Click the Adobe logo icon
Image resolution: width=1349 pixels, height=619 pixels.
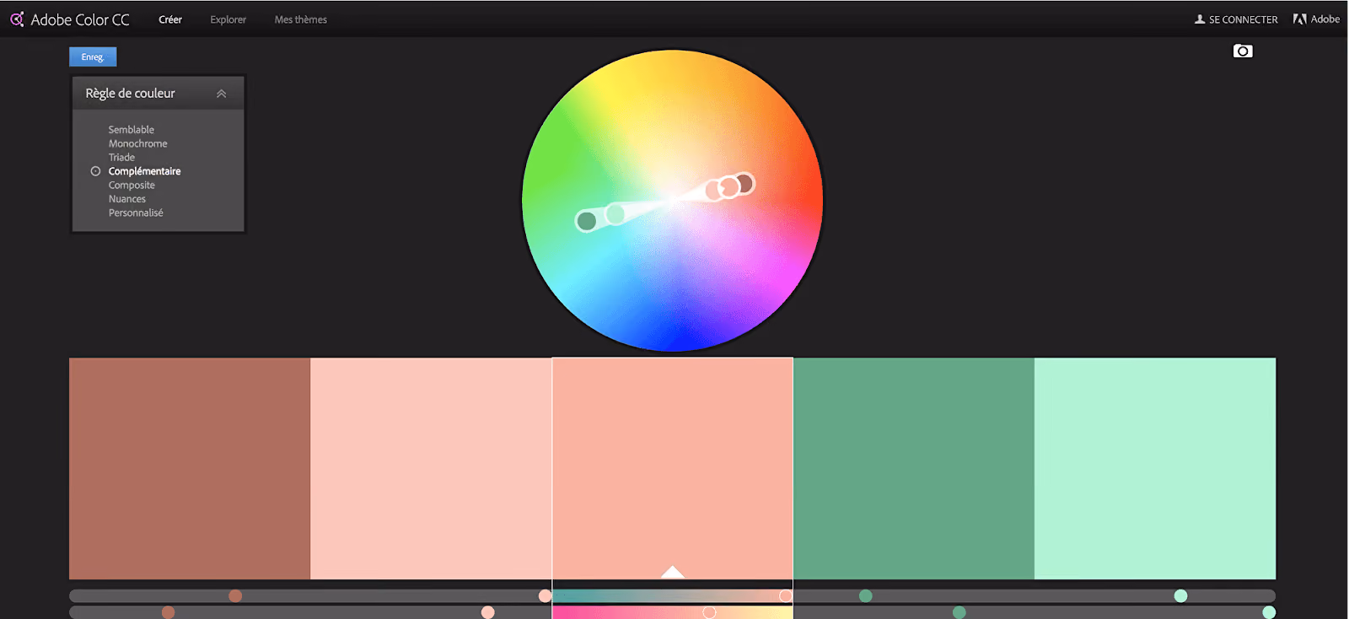pyautogui.click(x=1299, y=19)
